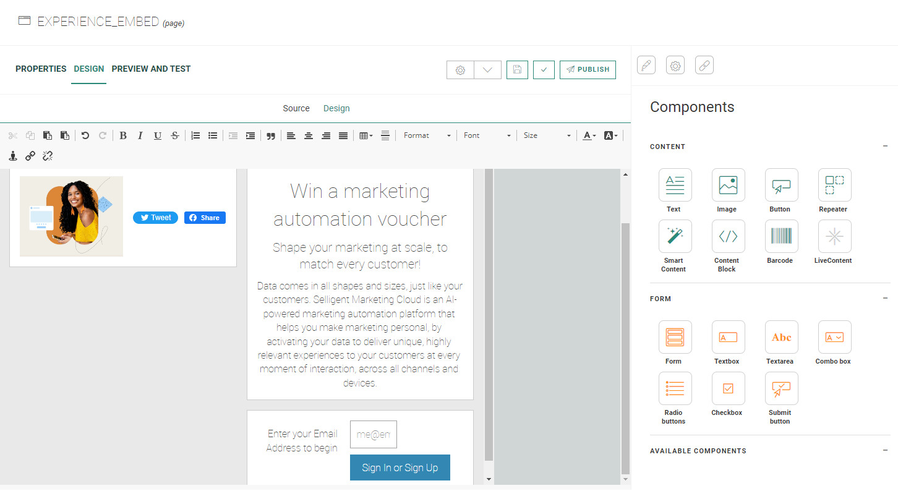Pick the Barcode component
898x491 pixels.
781,236
